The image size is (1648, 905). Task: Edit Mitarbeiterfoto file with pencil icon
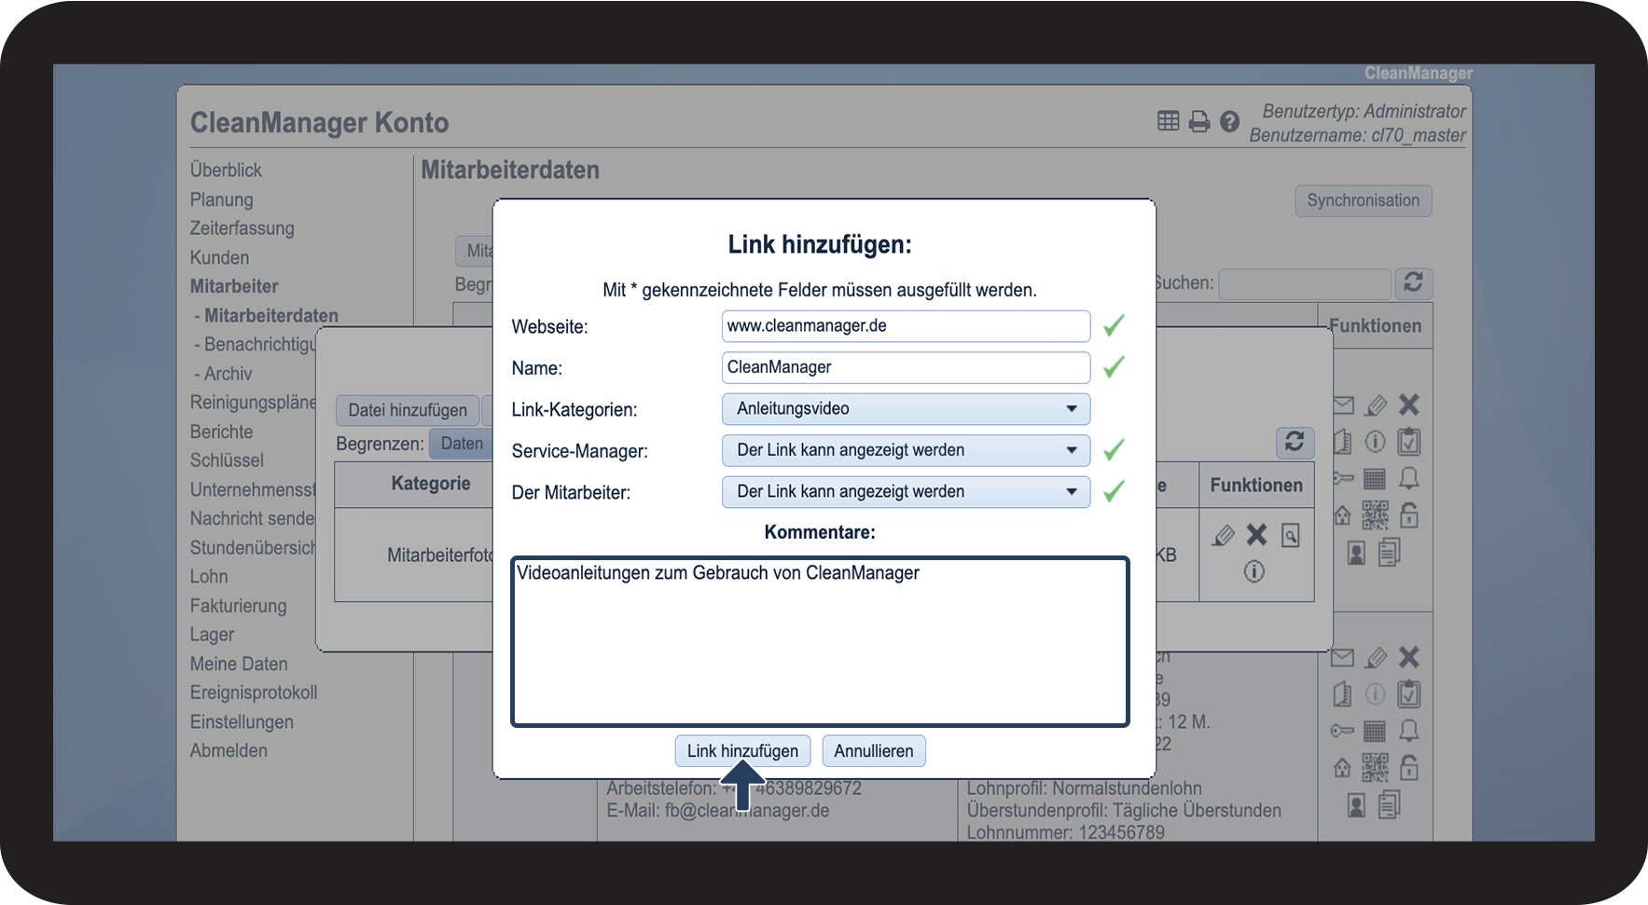pos(1223,535)
